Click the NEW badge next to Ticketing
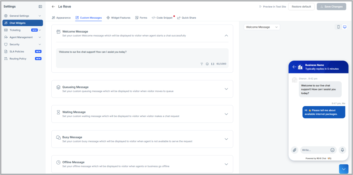 point(34,30)
